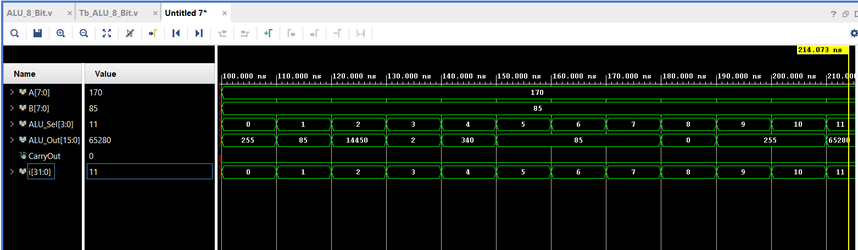Save the waveform configuration

pos(38,33)
